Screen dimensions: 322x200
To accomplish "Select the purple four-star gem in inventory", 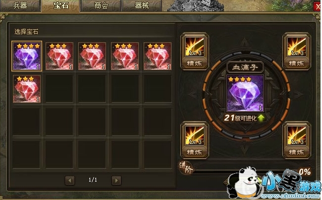I will (x=27, y=56).
